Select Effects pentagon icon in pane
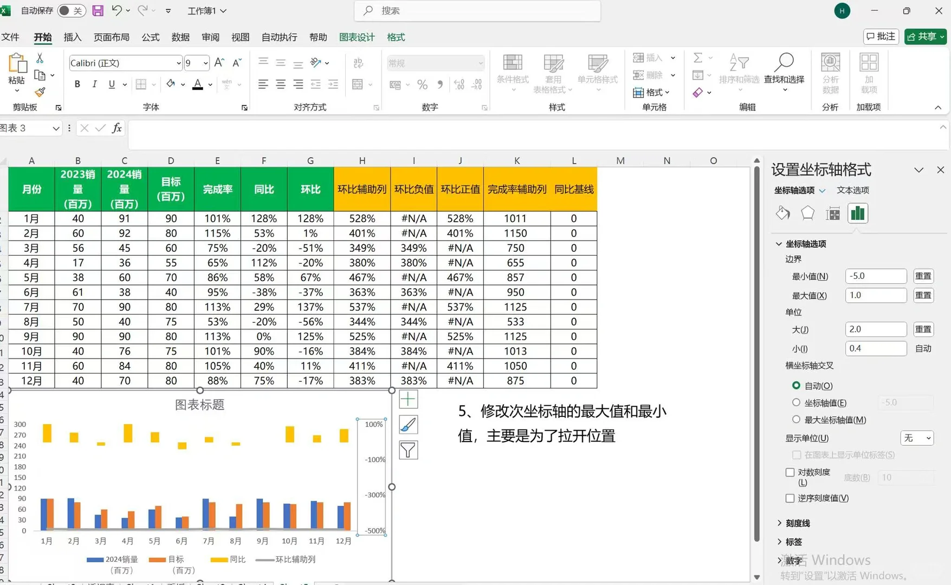This screenshot has width=951, height=585. tap(807, 213)
